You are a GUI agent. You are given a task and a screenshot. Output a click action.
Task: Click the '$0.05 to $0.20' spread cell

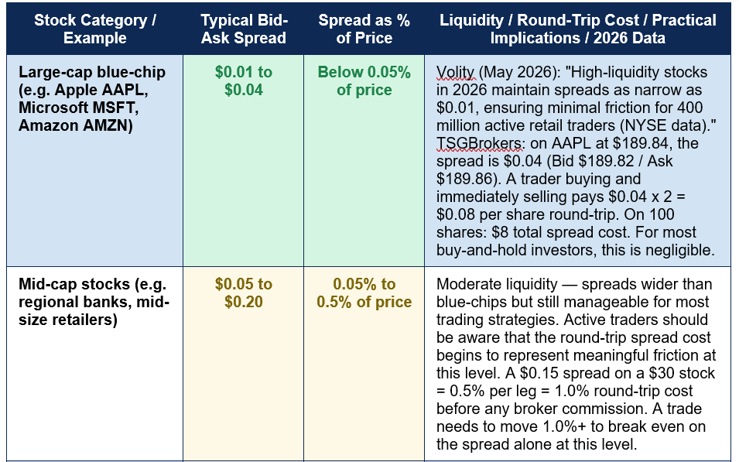[x=243, y=364]
